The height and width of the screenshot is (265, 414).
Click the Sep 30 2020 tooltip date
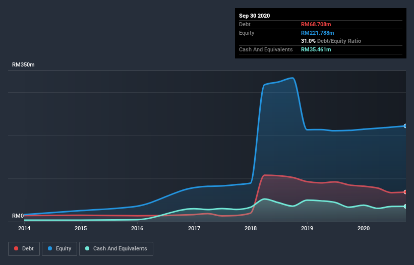coord(255,16)
